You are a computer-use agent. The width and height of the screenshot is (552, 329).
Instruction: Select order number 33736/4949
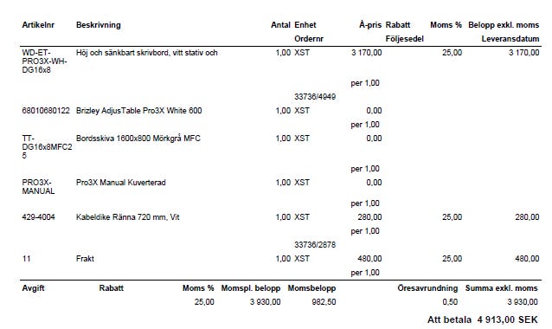(315, 96)
